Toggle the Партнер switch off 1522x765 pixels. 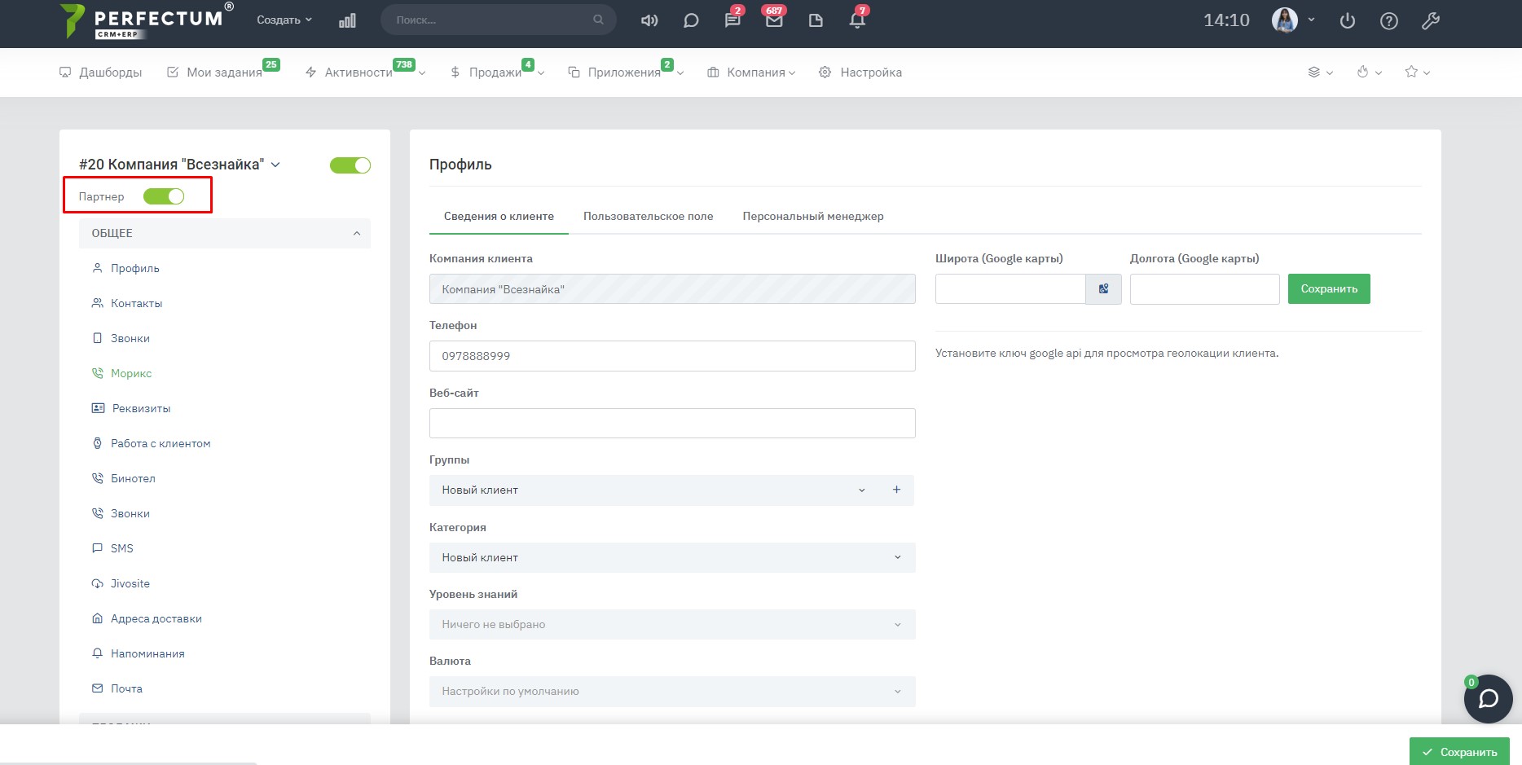[164, 196]
